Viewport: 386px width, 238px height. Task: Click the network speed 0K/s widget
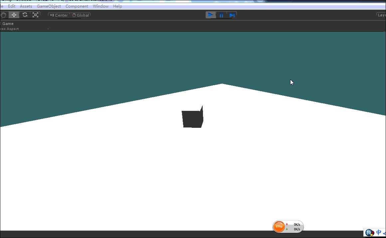[x=294, y=227]
